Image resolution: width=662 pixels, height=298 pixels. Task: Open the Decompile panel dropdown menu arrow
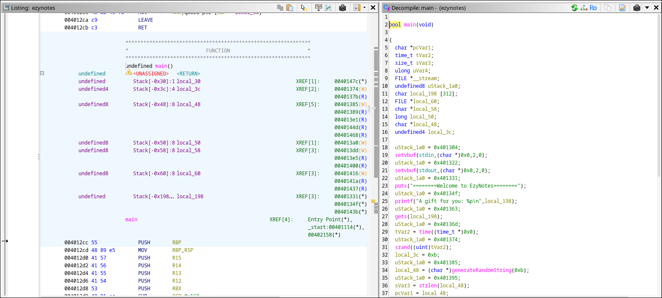tap(647, 8)
